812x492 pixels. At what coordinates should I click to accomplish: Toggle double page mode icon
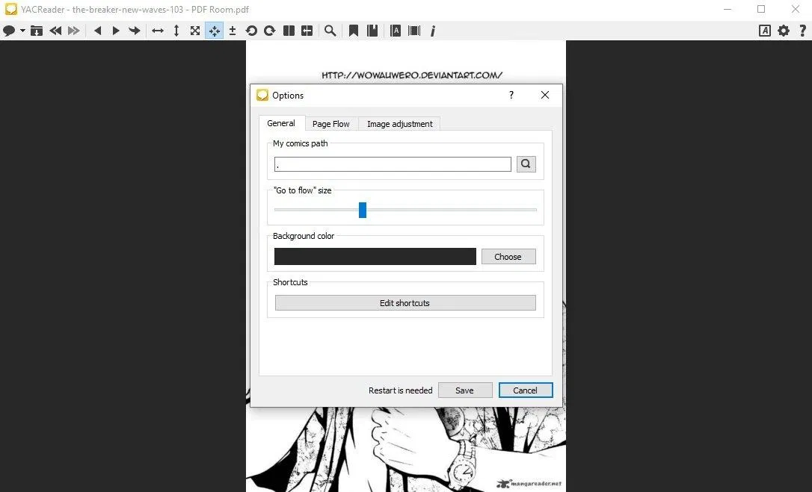289,31
